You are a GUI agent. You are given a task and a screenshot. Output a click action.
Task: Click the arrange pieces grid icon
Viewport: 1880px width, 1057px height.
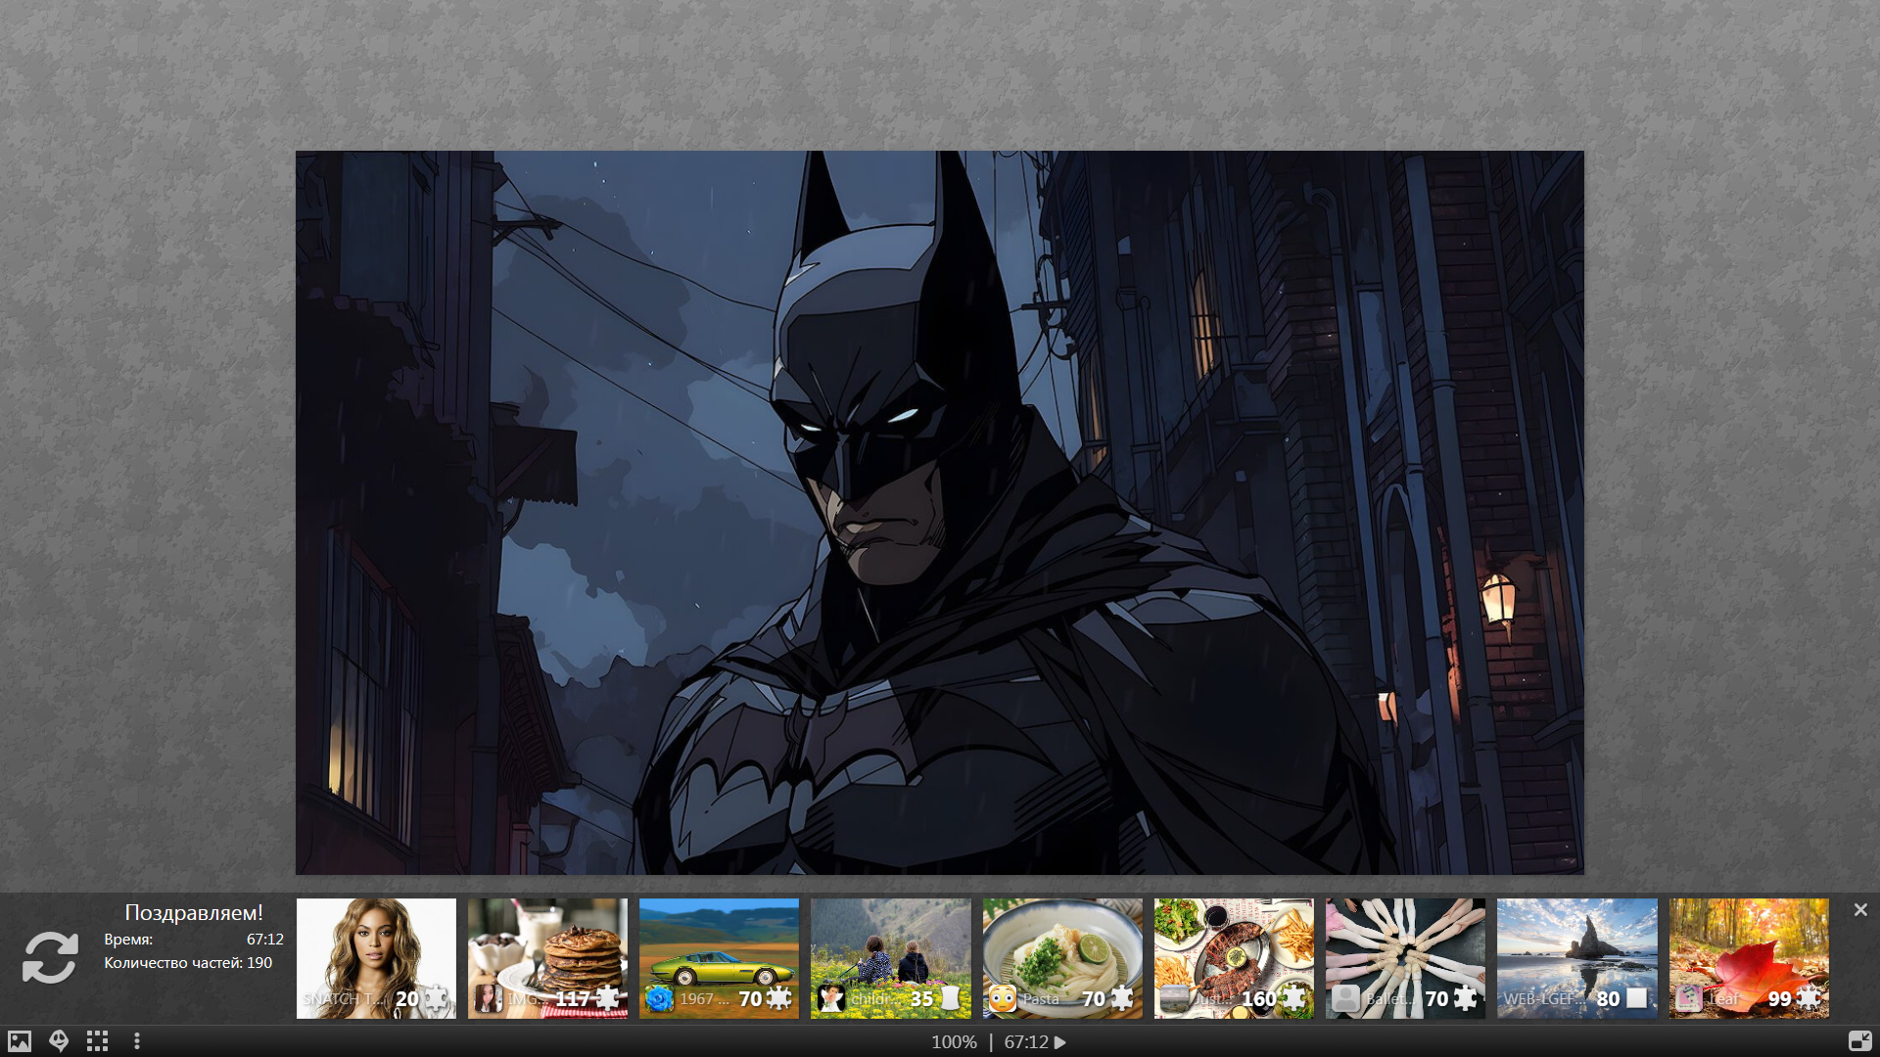[x=97, y=1041]
